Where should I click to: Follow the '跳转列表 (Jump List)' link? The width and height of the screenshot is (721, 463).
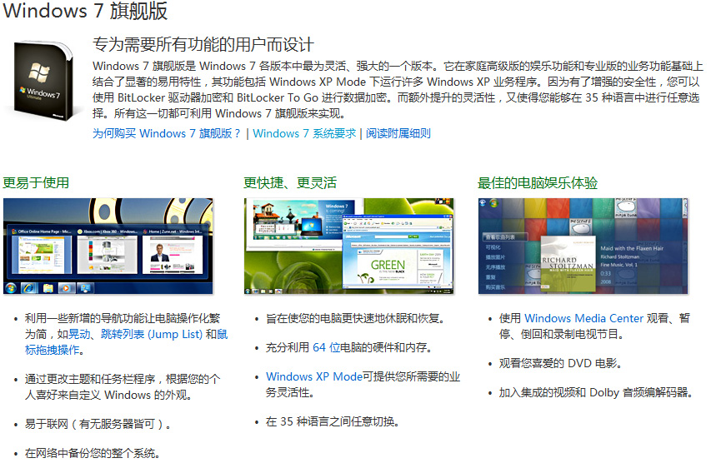151,335
